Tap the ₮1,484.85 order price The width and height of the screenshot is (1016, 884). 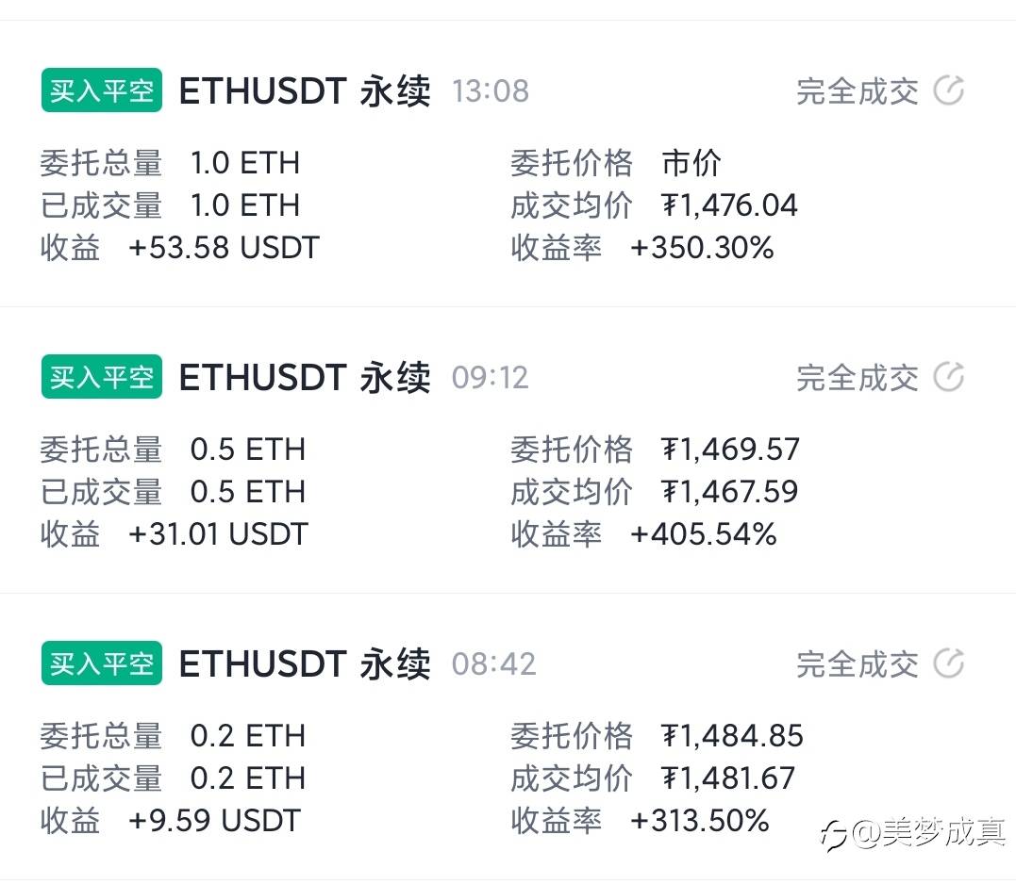click(x=732, y=735)
